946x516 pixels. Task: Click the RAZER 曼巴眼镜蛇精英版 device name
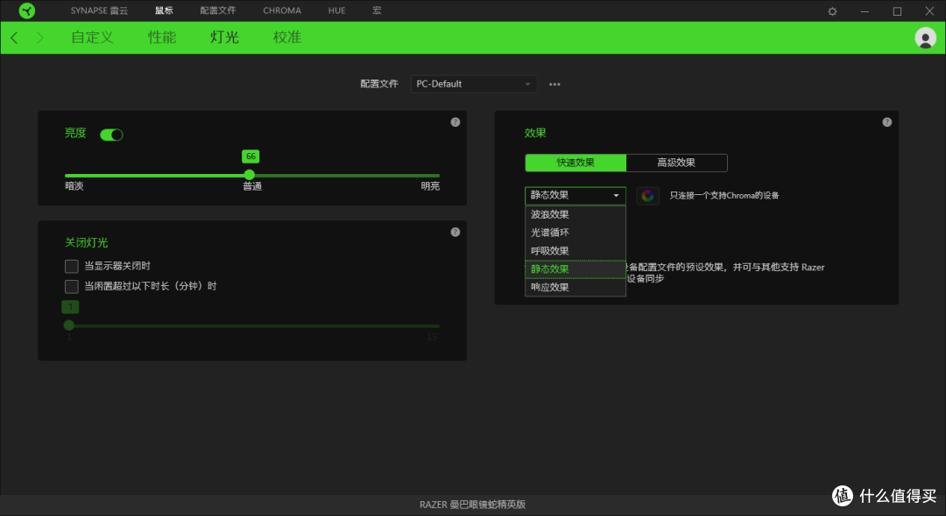(472, 505)
